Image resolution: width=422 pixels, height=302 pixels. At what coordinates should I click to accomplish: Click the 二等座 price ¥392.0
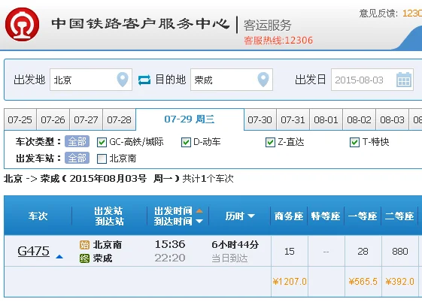[x=399, y=282]
